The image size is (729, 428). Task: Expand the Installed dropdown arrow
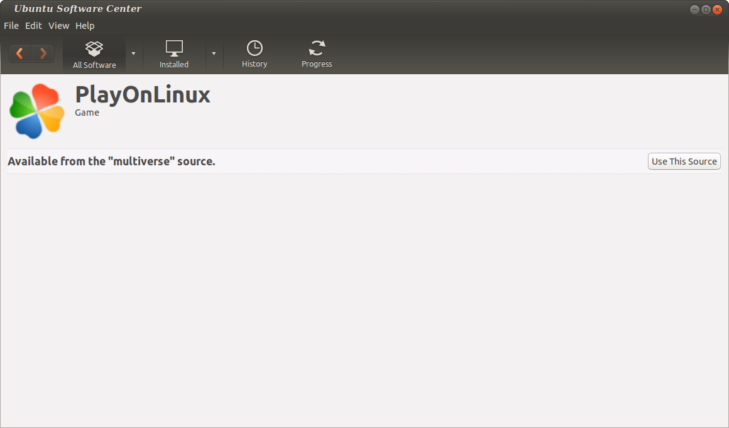pos(214,54)
